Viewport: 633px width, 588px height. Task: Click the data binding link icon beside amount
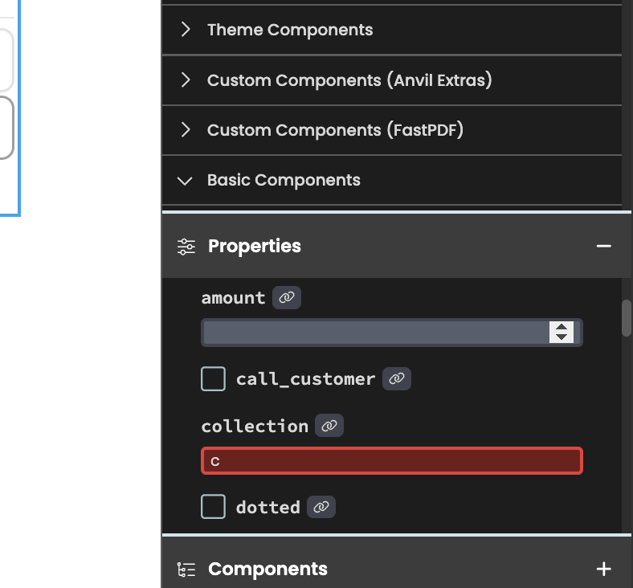click(287, 298)
